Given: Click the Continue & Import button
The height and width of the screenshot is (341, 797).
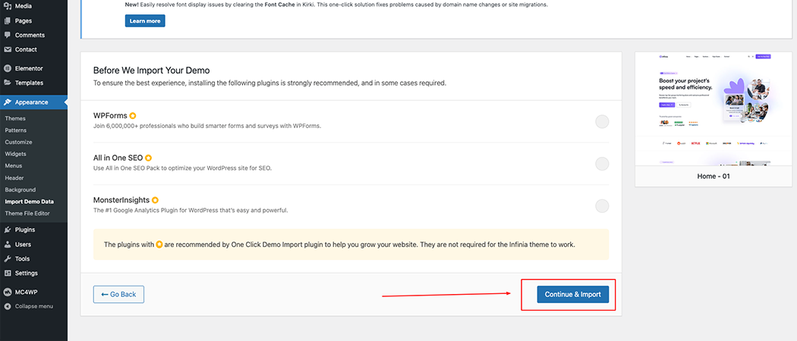Looking at the screenshot, I should coord(573,294).
